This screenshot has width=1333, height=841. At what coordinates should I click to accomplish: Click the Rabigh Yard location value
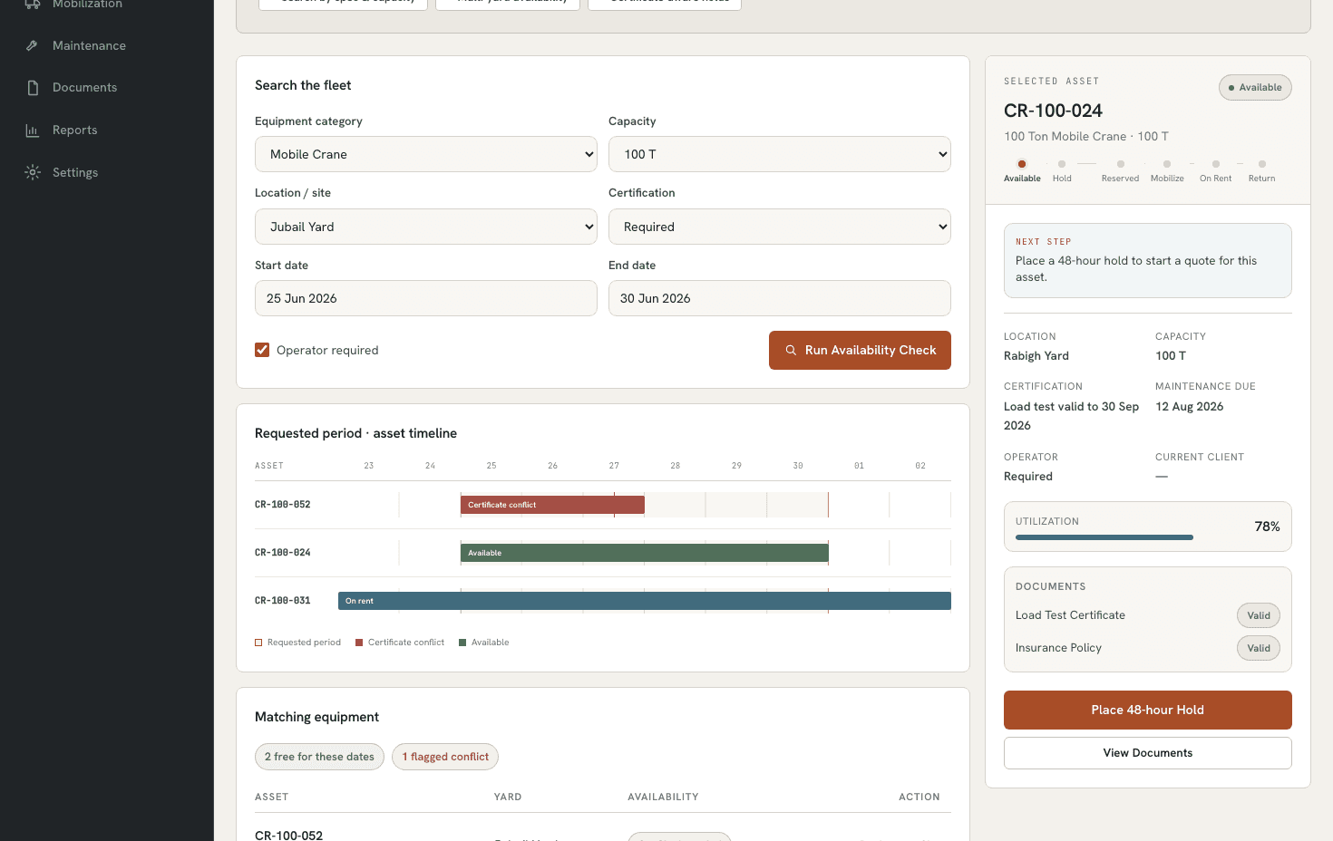point(1036,356)
